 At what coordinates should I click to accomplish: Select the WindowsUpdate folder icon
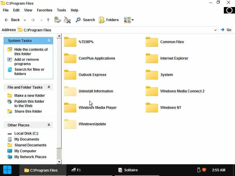tap(70, 124)
